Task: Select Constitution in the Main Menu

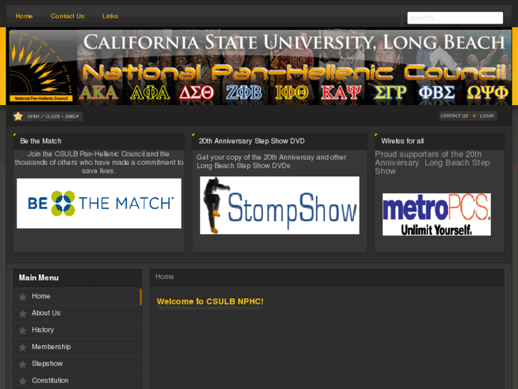Action: (78, 380)
